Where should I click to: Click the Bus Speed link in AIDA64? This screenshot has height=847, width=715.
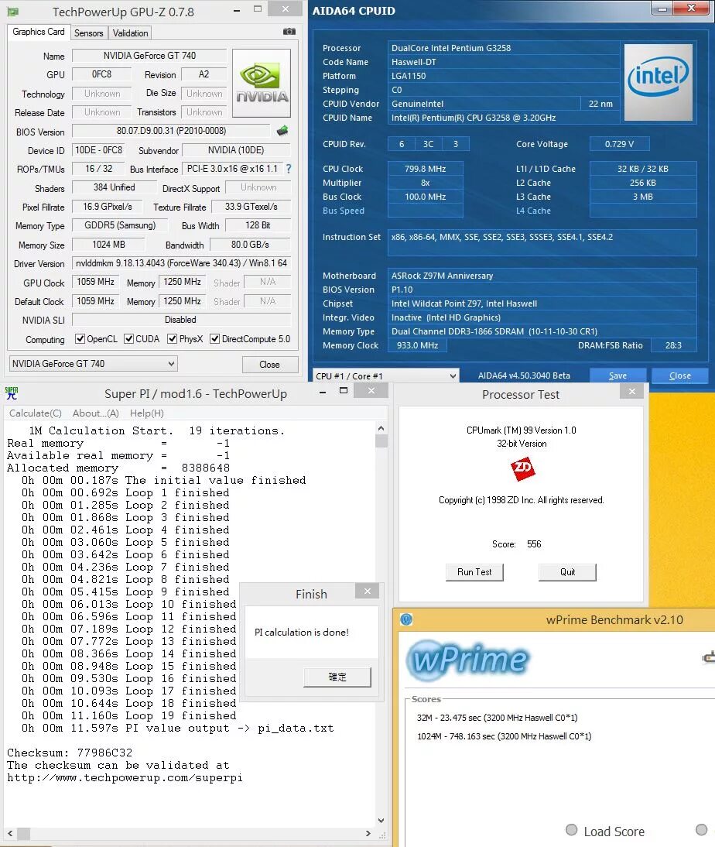(344, 211)
